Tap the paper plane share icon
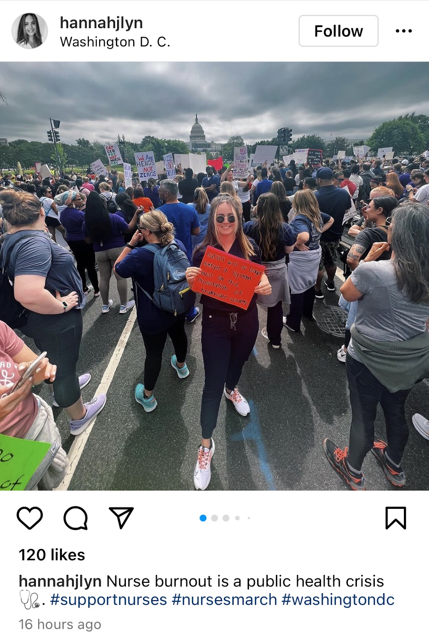 coord(121,518)
